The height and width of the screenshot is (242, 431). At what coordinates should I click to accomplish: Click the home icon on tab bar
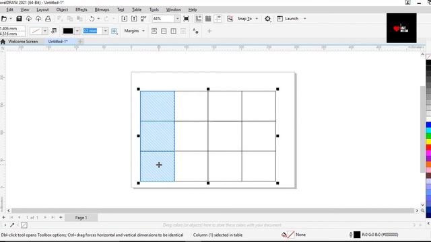(x=3, y=42)
